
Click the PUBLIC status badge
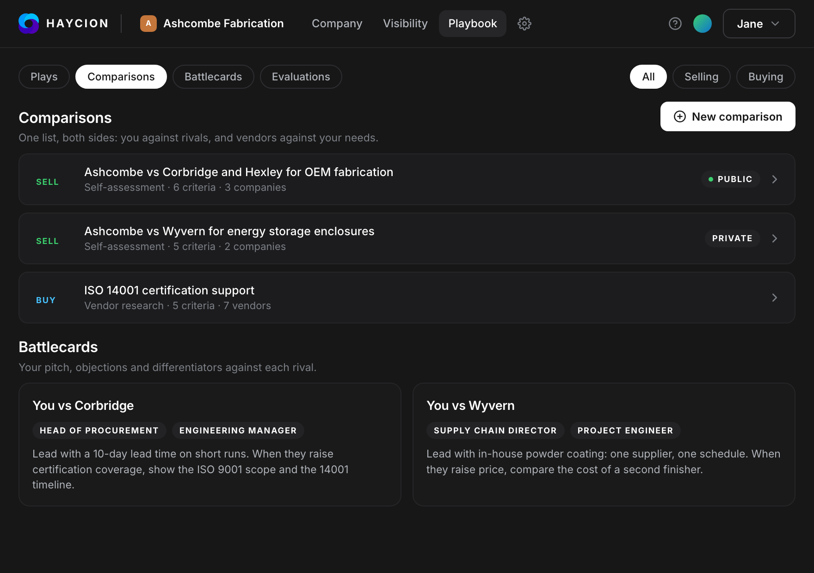731,179
